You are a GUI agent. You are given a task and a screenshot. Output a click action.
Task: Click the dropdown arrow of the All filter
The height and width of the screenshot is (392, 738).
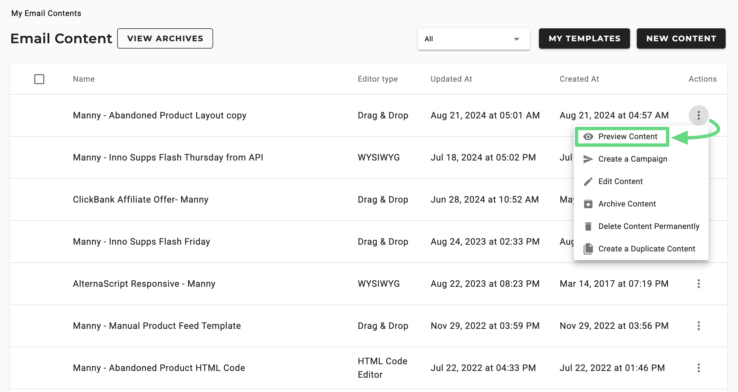[x=516, y=39]
